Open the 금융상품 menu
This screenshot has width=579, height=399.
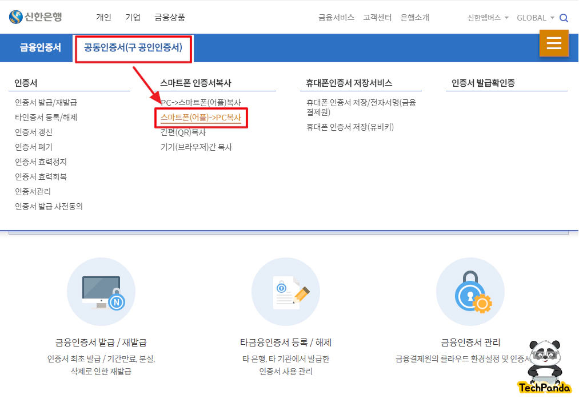169,18
